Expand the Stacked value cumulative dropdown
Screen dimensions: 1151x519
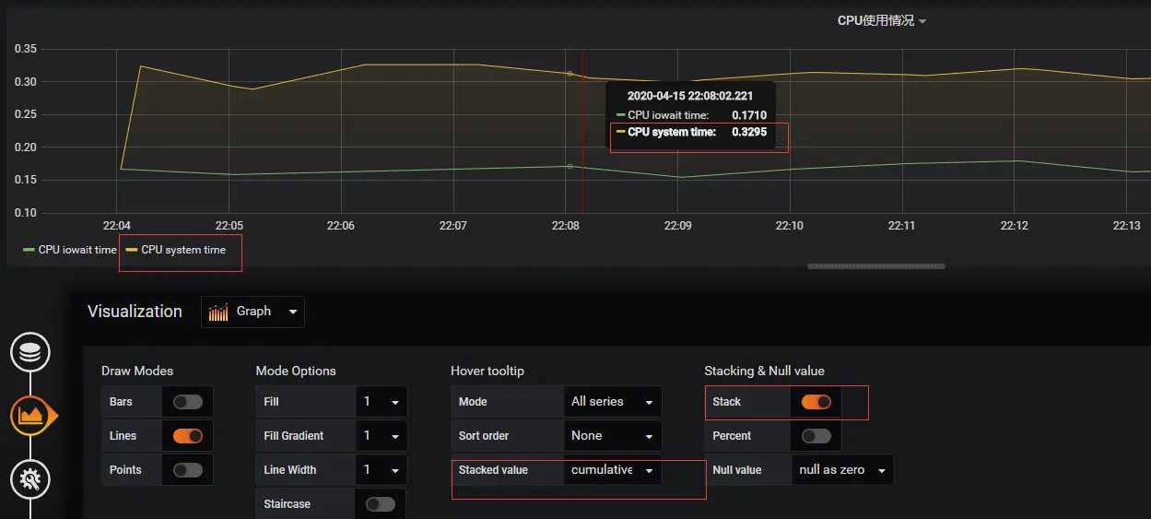612,470
